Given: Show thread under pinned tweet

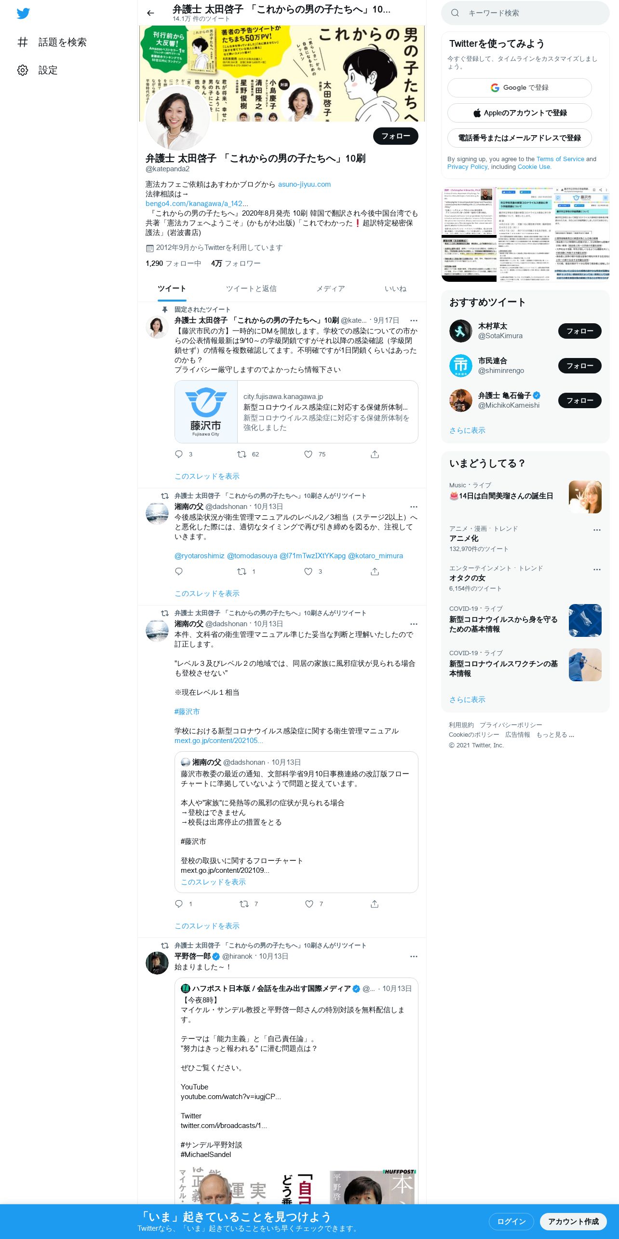Looking at the screenshot, I should tap(207, 476).
